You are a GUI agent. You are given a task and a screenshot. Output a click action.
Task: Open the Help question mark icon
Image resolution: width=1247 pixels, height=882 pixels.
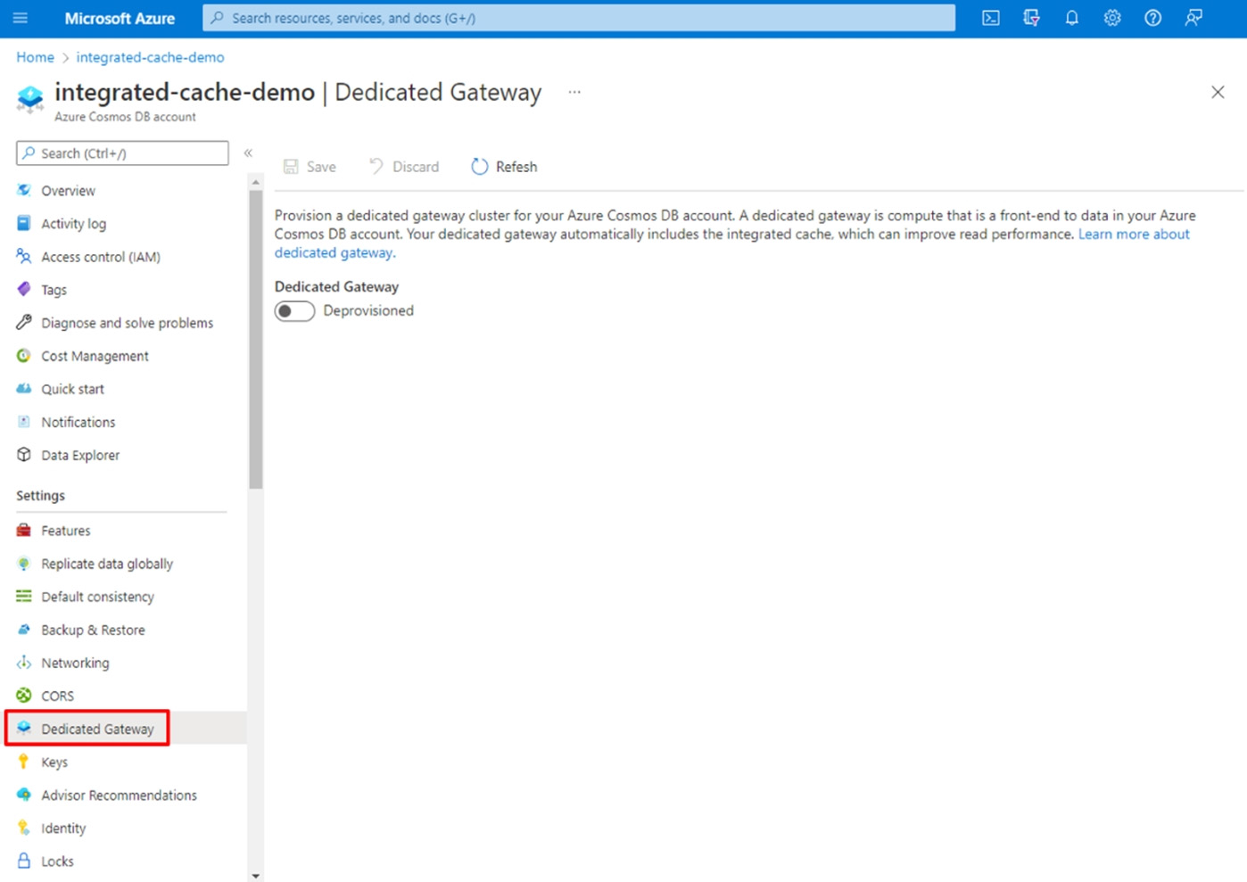(x=1153, y=18)
